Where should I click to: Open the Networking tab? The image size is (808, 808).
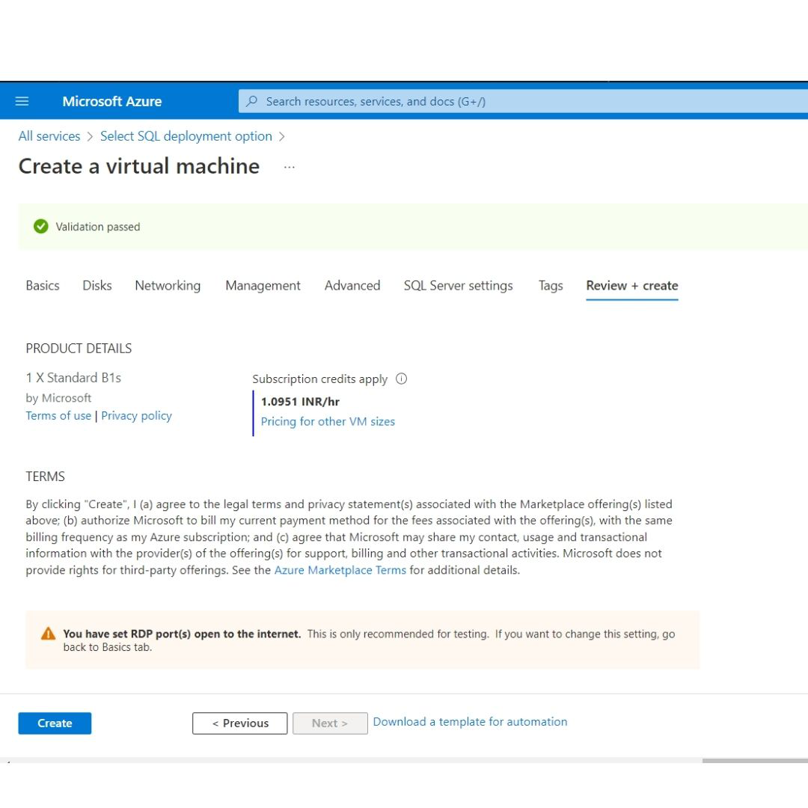(x=168, y=286)
